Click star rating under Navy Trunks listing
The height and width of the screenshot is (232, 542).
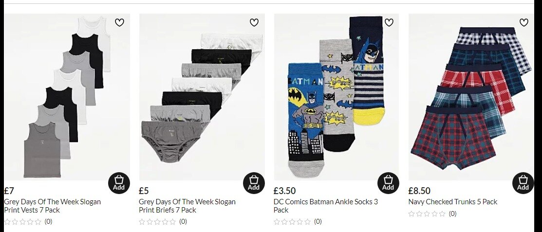[x=427, y=214]
